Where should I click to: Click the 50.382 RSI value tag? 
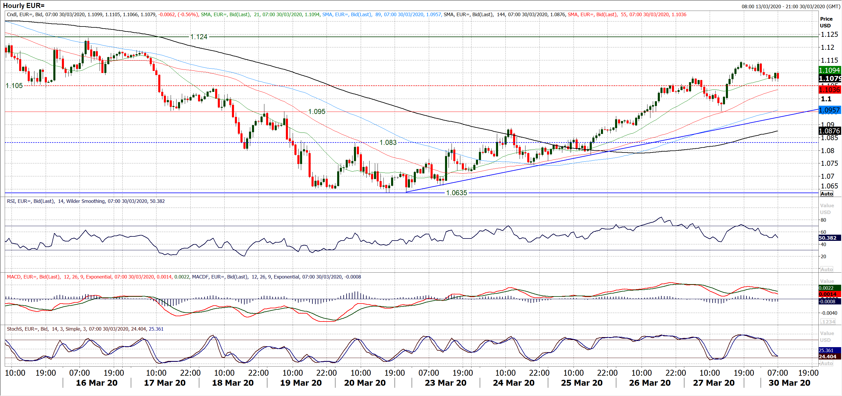[829, 238]
